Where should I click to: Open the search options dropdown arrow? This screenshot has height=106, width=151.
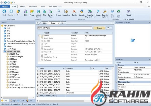point(111,28)
